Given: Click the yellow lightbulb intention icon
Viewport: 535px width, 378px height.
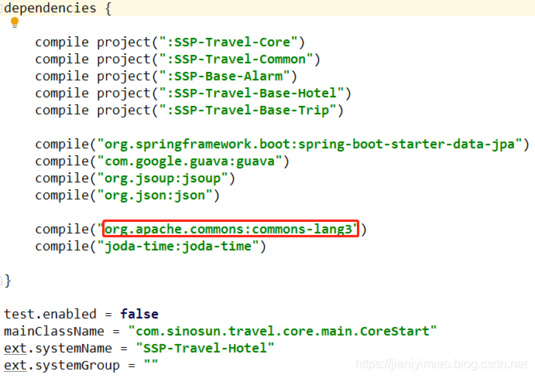Looking at the screenshot, I should click(x=15, y=22).
